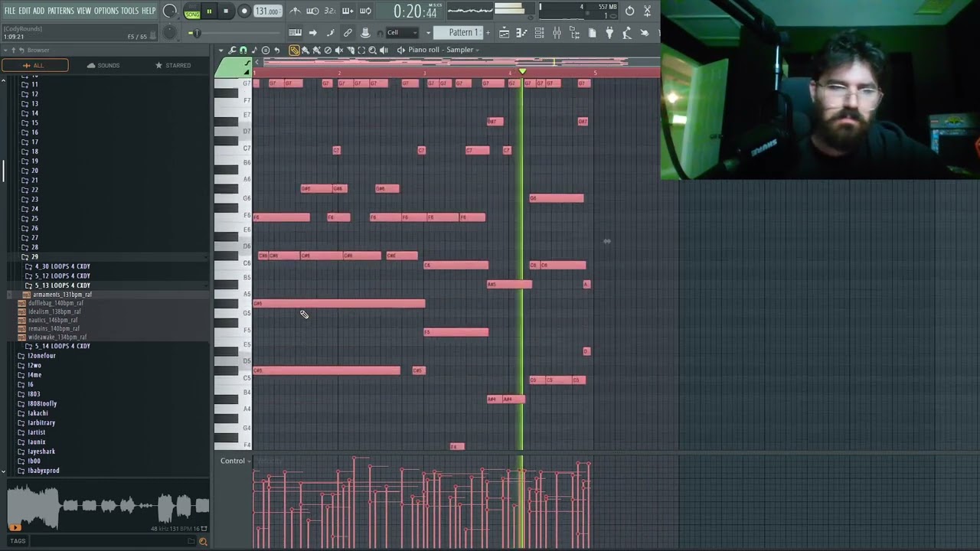This screenshot has width=980, height=551.
Task: Toggle wait for input to start playing
Action: pyautogui.click(x=312, y=11)
